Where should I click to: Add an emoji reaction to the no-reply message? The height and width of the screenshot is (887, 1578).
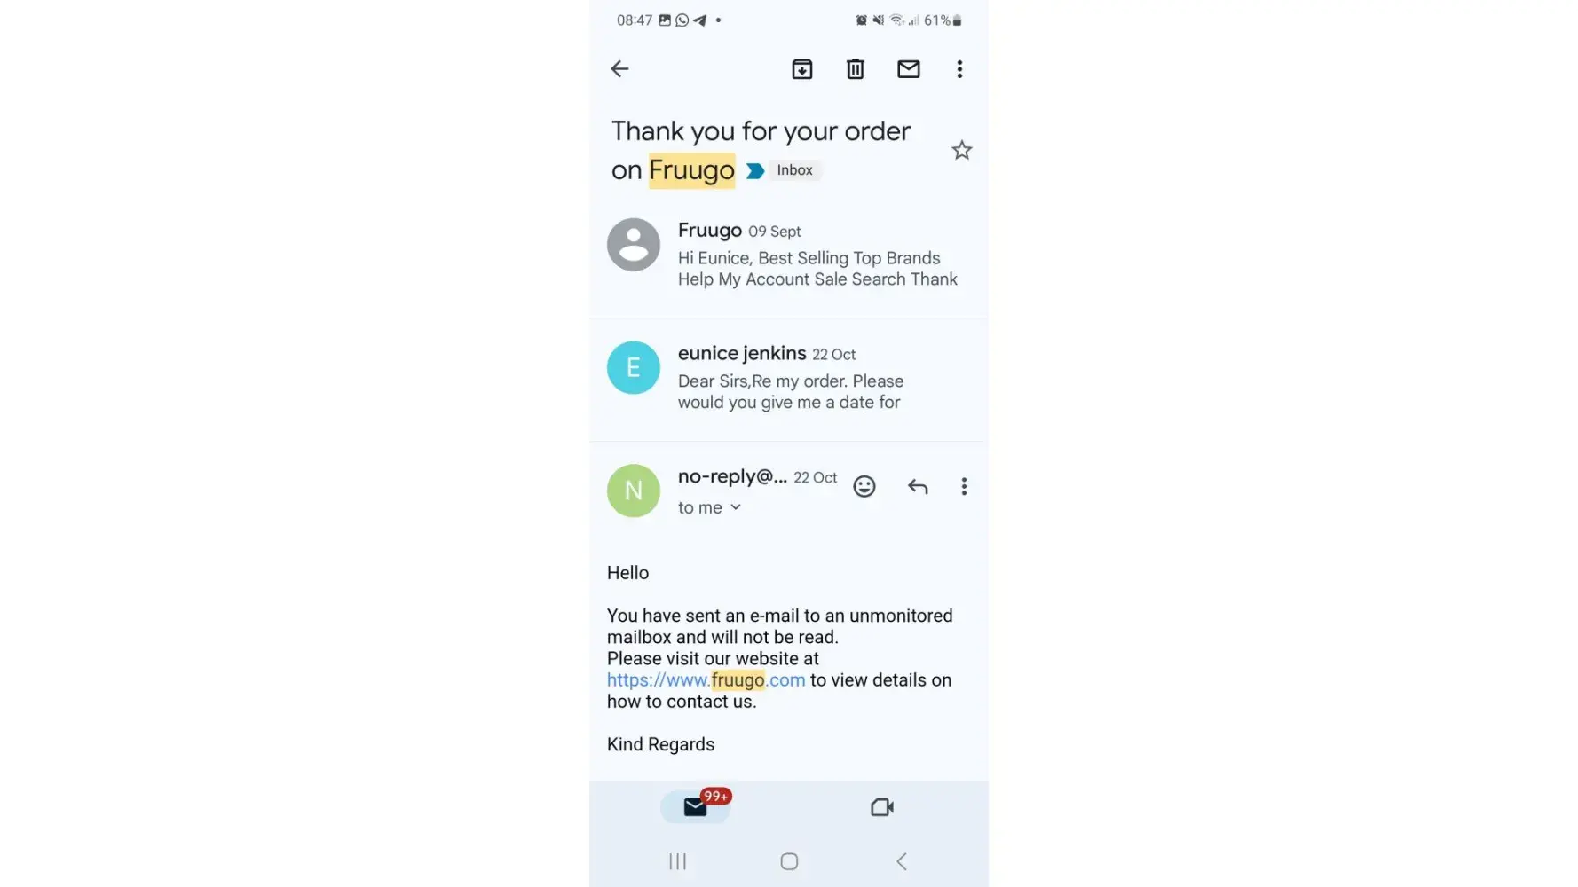(x=864, y=486)
